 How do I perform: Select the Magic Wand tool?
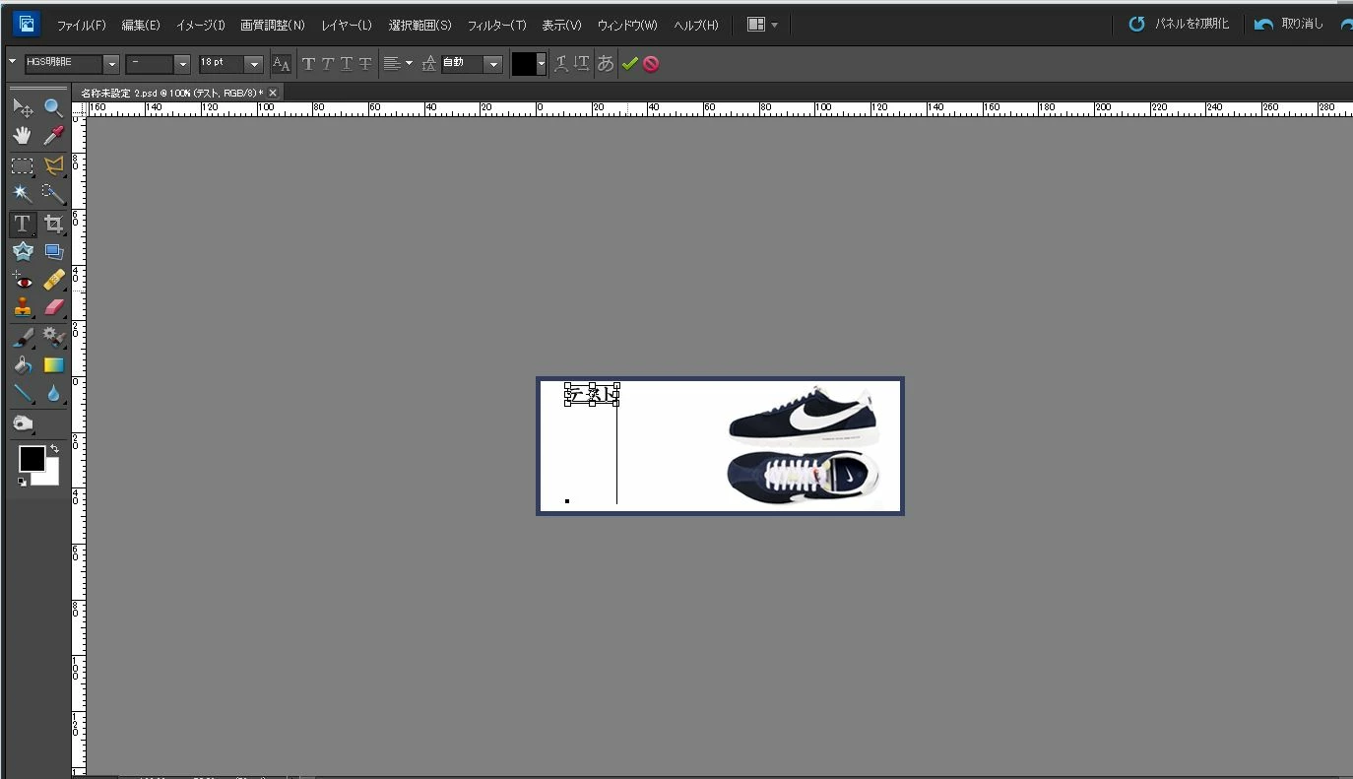pyautogui.click(x=23, y=193)
